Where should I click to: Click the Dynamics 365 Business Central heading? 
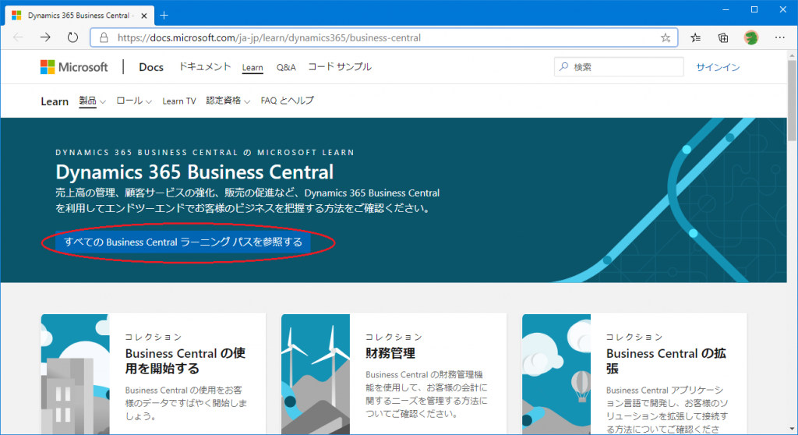click(194, 172)
